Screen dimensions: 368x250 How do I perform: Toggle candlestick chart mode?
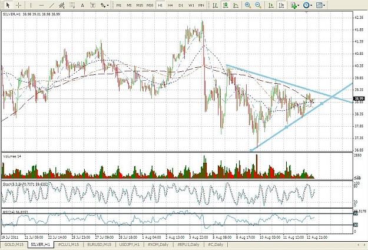coord(226,5)
